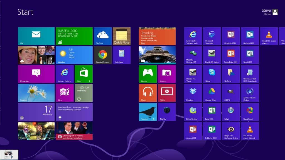Open the Calculator app tile
Image resolution: width=285 pixels, height=160 pixels.
[122, 55]
